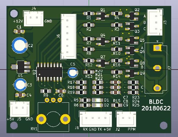Viewport: 178px width, 137px height.
Task: Click the J1 four-pin serial connector
Action: [x=96, y=119]
